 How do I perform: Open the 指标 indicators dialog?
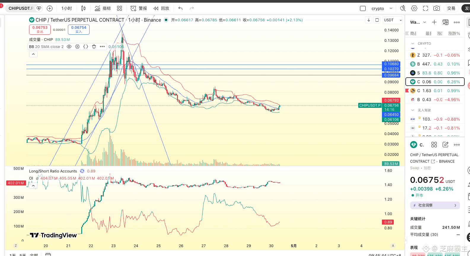coord(103,8)
